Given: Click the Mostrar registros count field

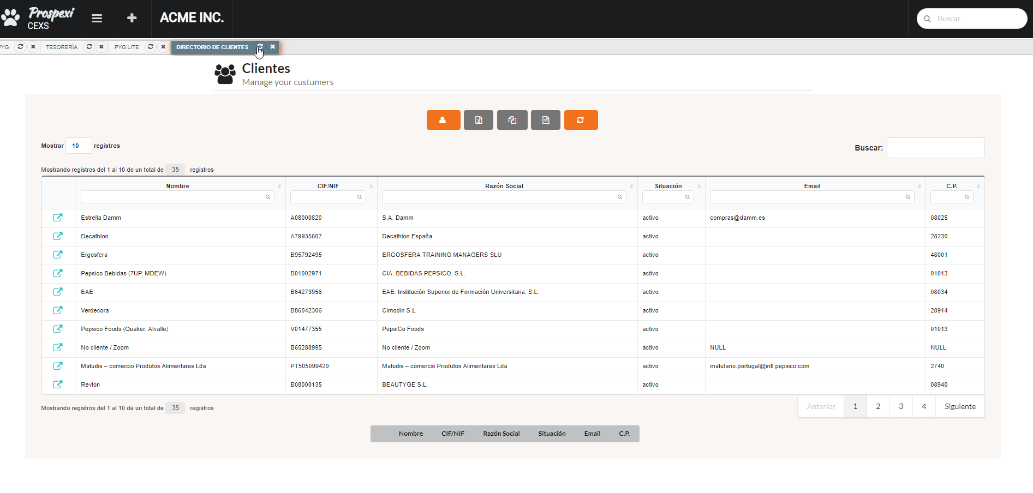Looking at the screenshot, I should click(79, 146).
